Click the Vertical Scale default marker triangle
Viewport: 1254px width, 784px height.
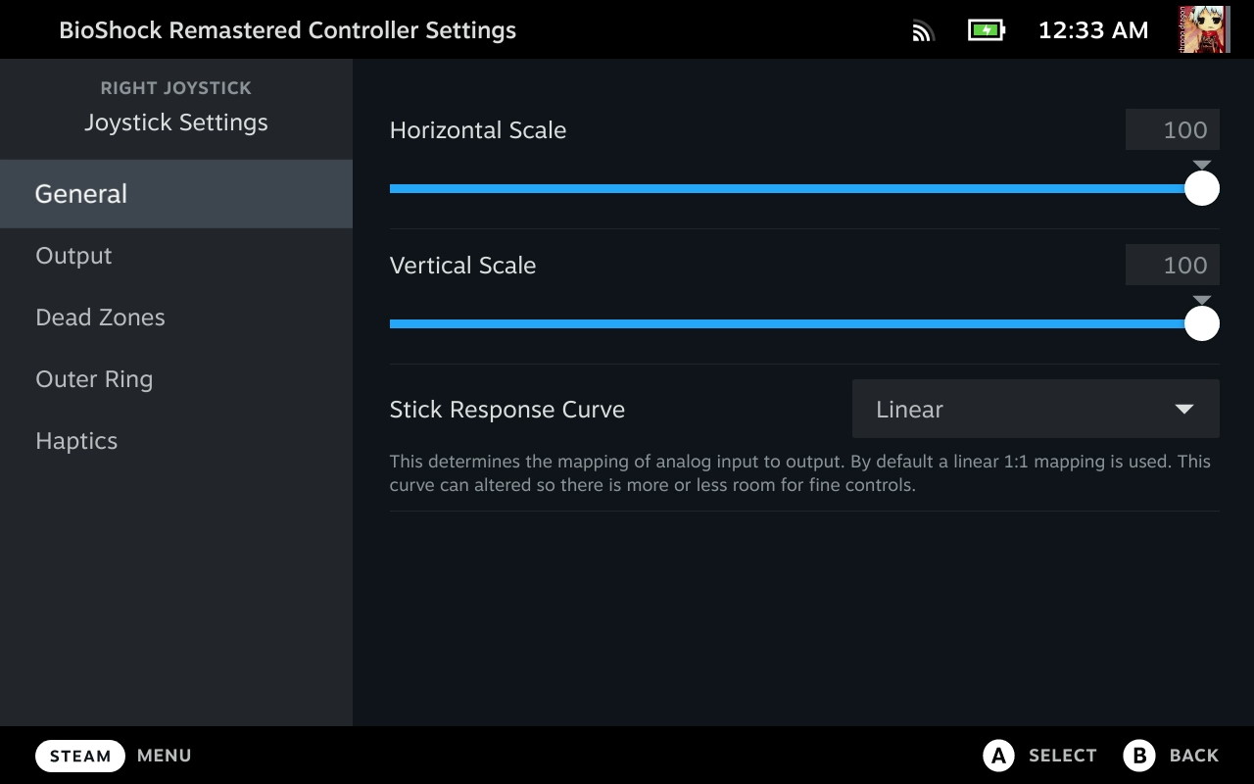[1202, 301]
